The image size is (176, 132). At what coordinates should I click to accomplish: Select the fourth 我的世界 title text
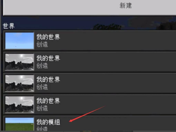pos(48,101)
